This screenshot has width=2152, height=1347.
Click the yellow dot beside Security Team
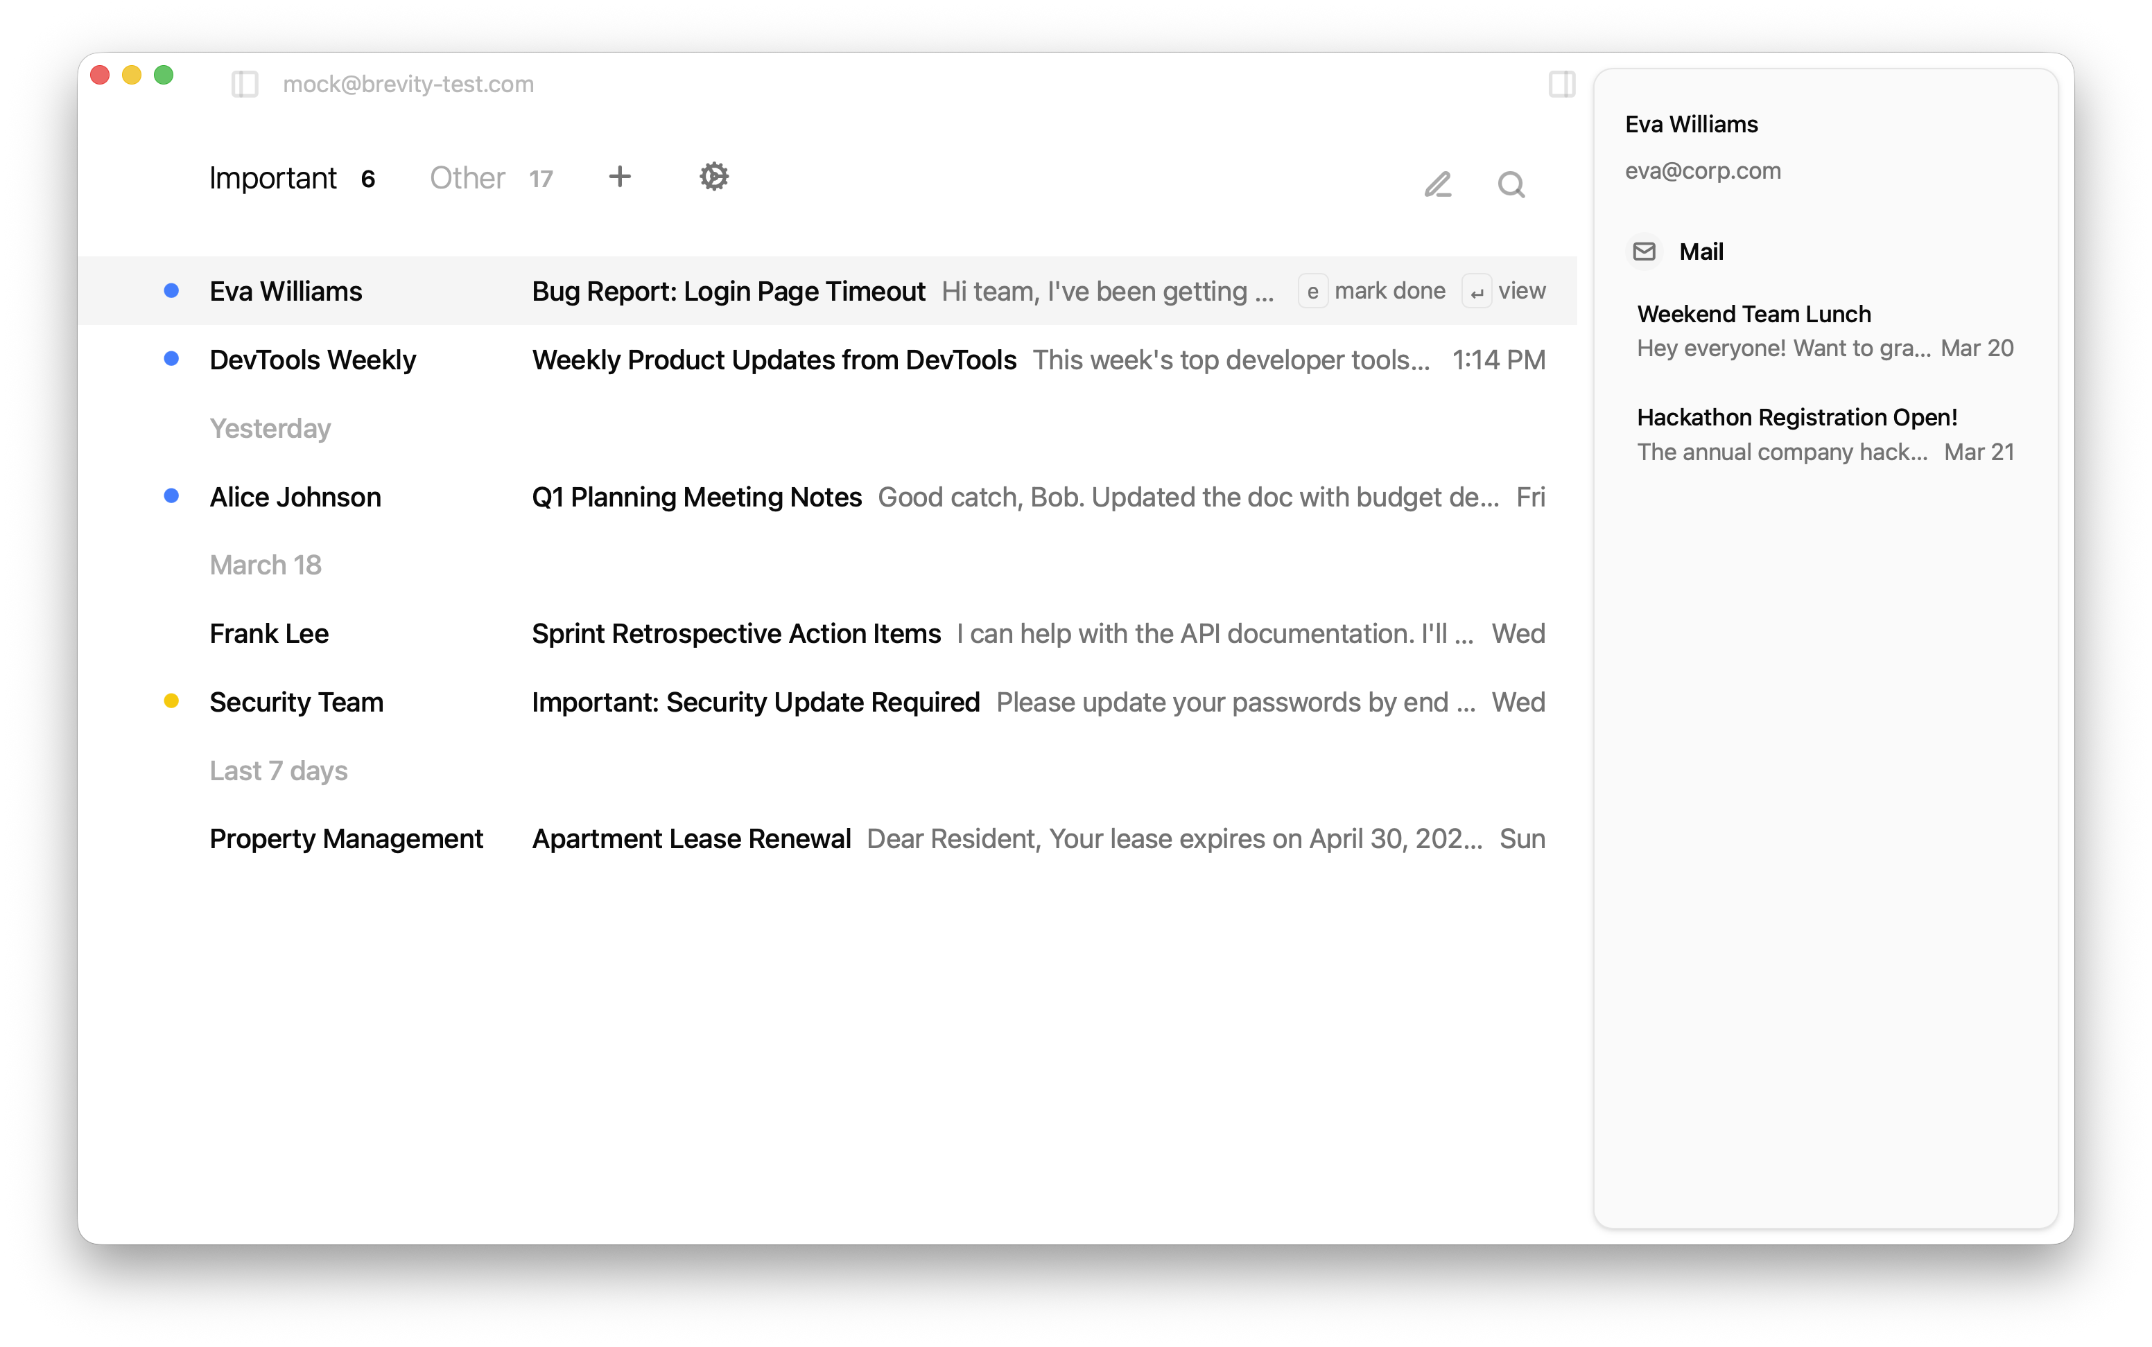click(x=171, y=701)
